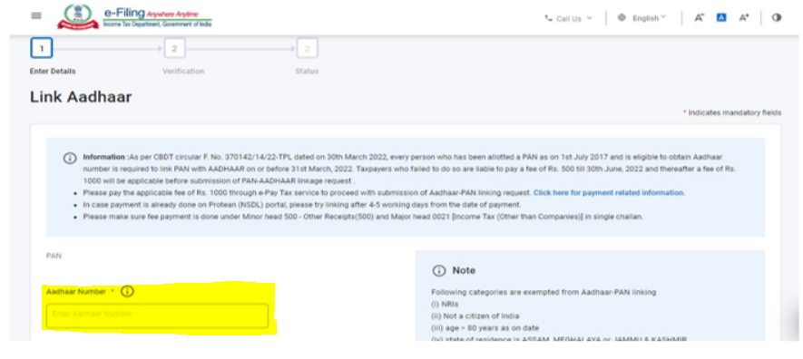Viewport: 803px width, 359px height.
Task: Increase font size with A+ icon
Action: [744, 17]
